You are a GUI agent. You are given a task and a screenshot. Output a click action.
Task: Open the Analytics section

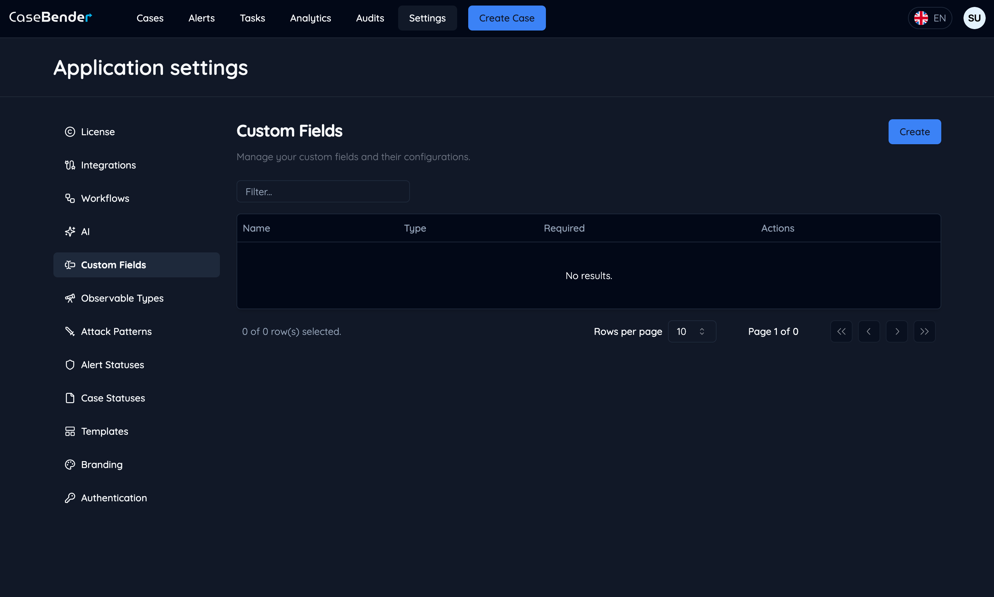point(310,18)
